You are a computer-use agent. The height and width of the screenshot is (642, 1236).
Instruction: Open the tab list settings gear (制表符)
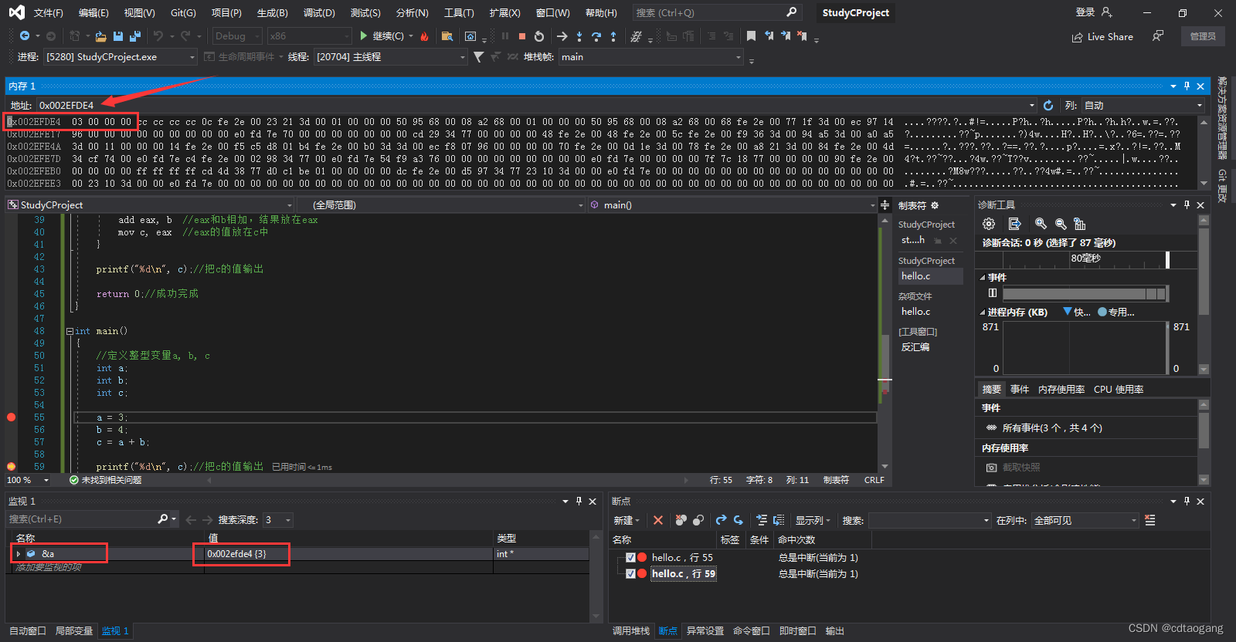pyautogui.click(x=935, y=205)
